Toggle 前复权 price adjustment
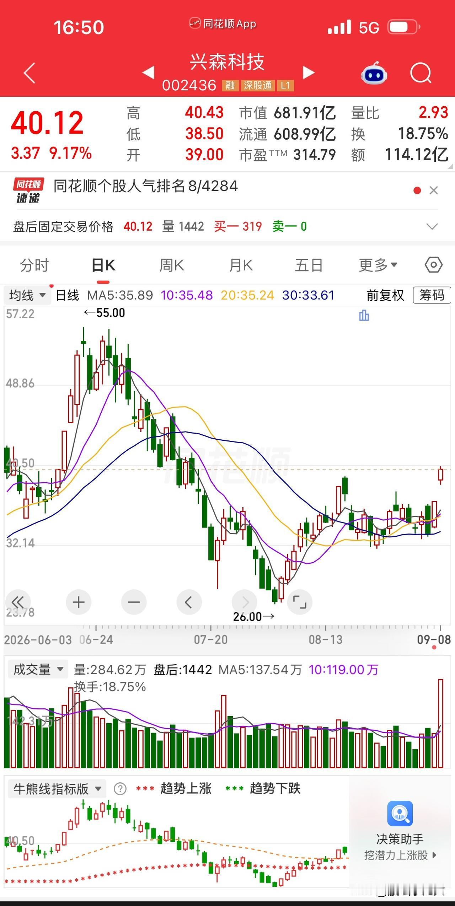 coord(385,295)
